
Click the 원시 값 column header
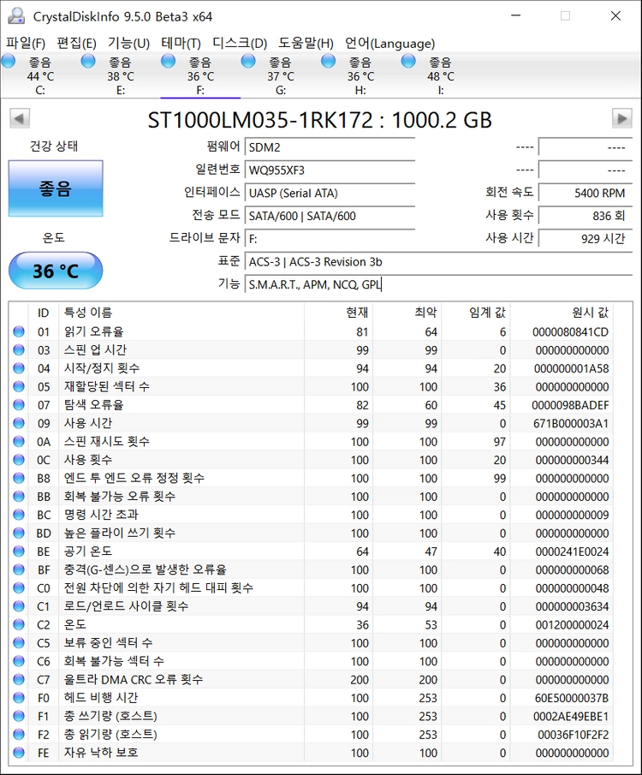(562, 313)
